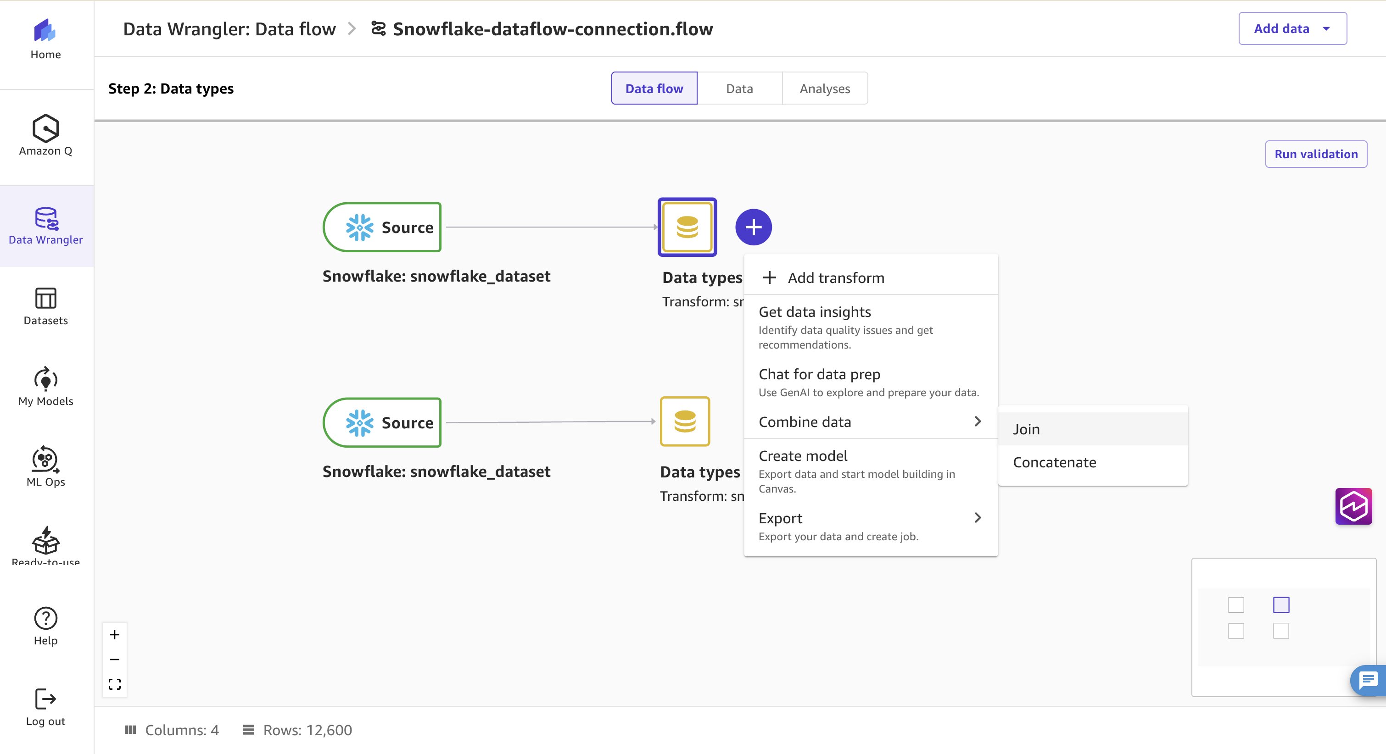Screen dimensions: 1386x754
Task: Select the top Snowflake Source node
Action: click(x=382, y=227)
